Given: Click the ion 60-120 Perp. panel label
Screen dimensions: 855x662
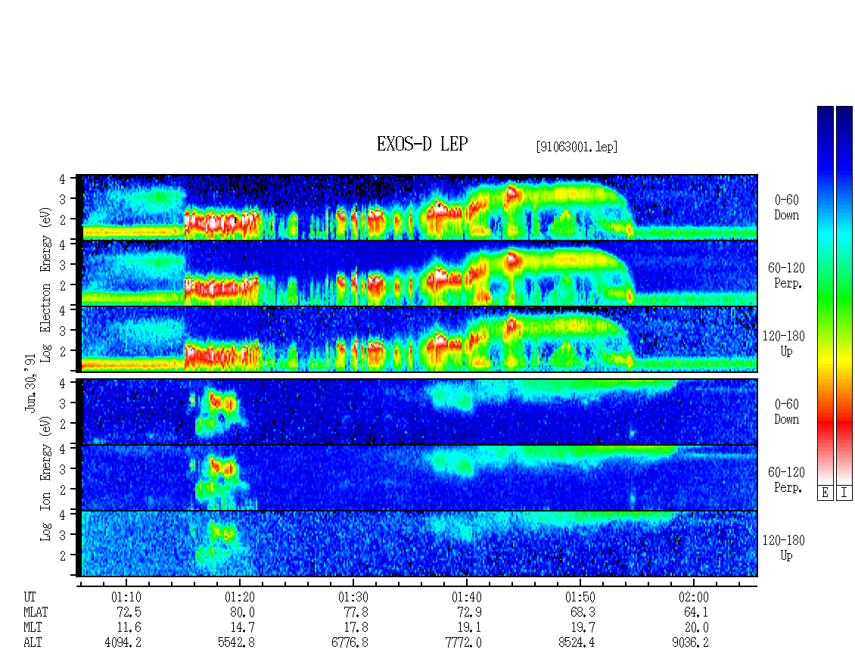Looking at the screenshot, I should click(786, 480).
